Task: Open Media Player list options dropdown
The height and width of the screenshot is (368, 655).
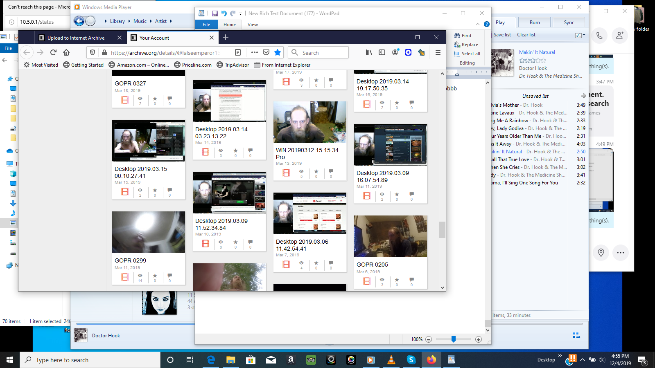Action: click(x=580, y=35)
